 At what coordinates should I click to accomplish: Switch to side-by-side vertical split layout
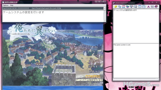click(140, 7)
